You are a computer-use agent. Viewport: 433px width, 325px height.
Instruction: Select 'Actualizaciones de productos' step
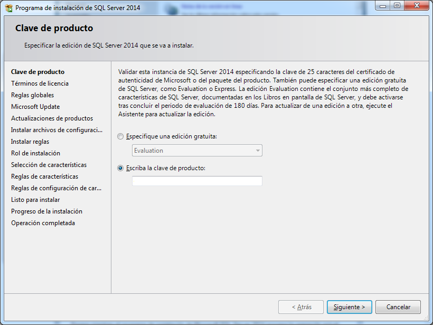(x=52, y=118)
